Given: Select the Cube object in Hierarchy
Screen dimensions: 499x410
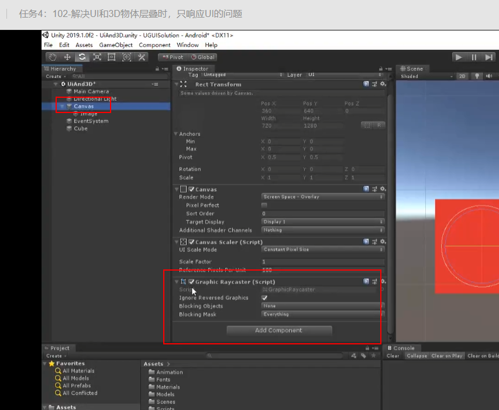Looking at the screenshot, I should click(81, 128).
